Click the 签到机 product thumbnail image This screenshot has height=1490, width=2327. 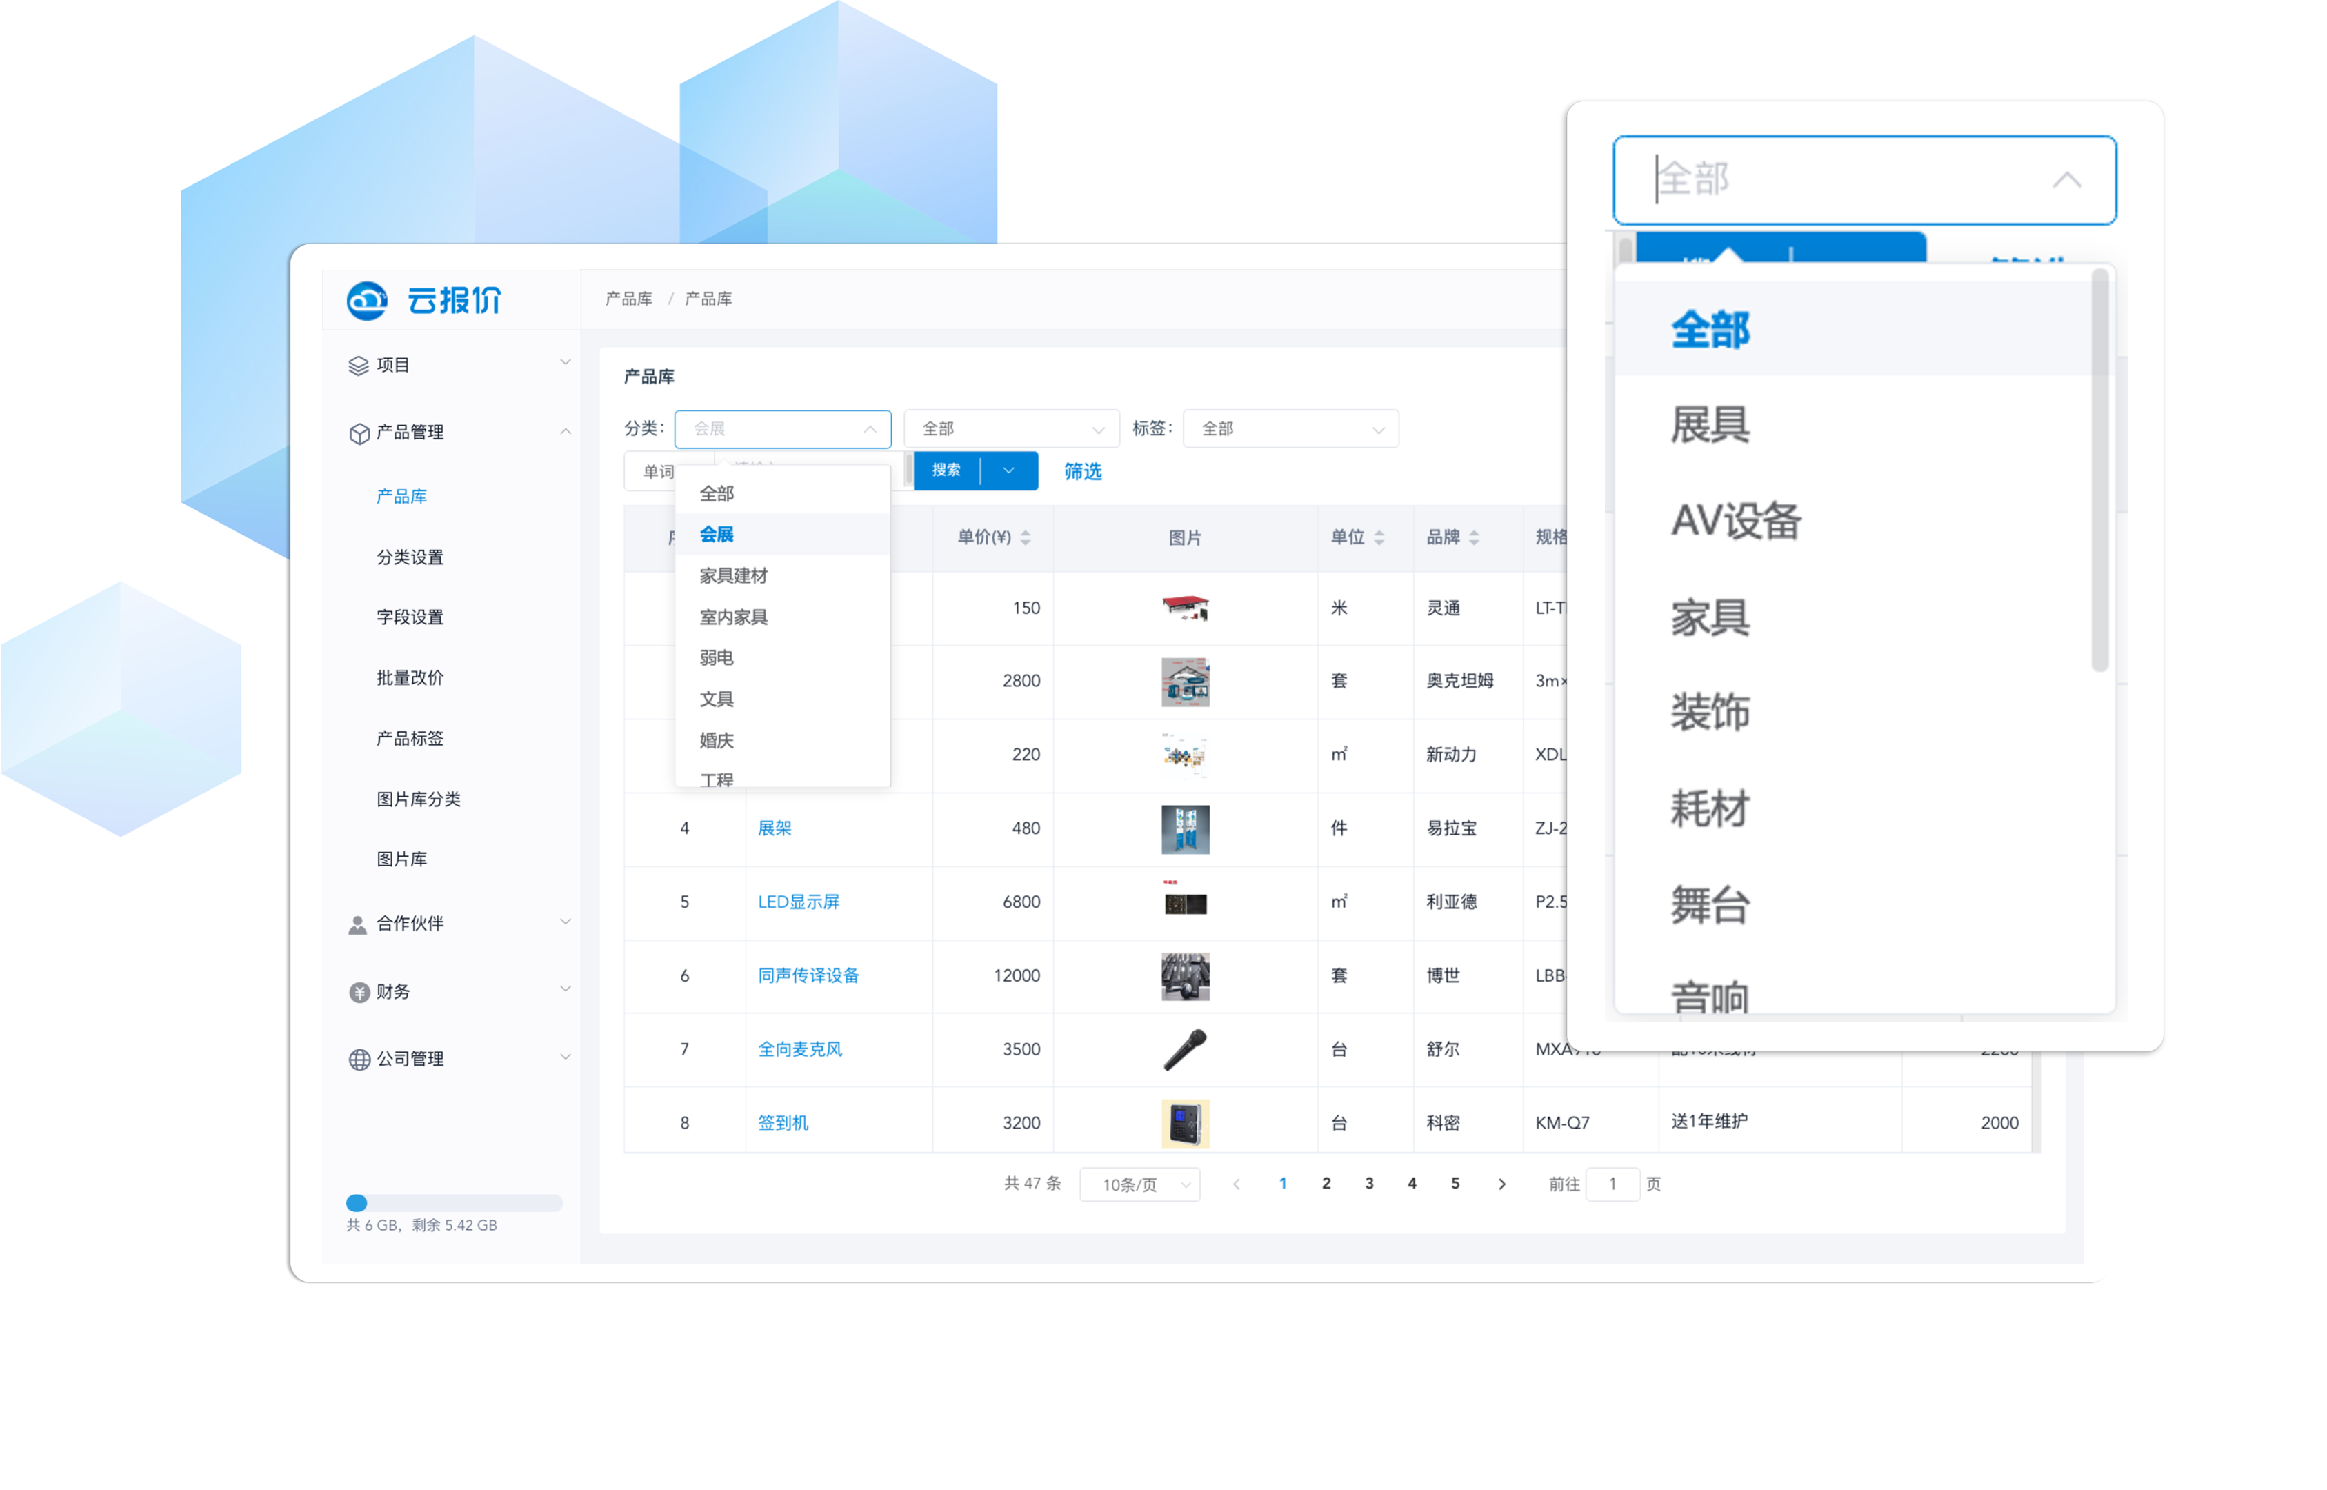[x=1185, y=1123]
